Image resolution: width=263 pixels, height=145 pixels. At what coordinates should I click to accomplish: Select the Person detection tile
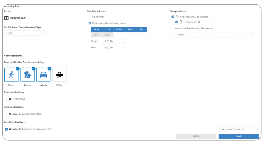tap(12, 75)
